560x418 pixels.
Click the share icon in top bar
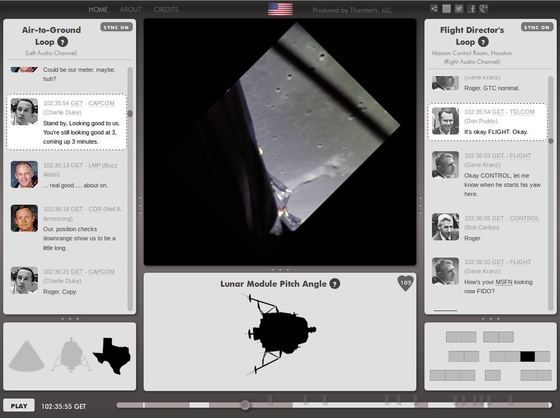pyautogui.click(x=434, y=9)
